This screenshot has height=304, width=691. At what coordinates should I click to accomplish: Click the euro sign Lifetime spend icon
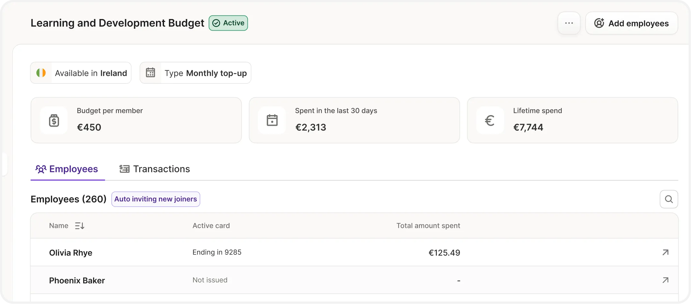pyautogui.click(x=490, y=121)
